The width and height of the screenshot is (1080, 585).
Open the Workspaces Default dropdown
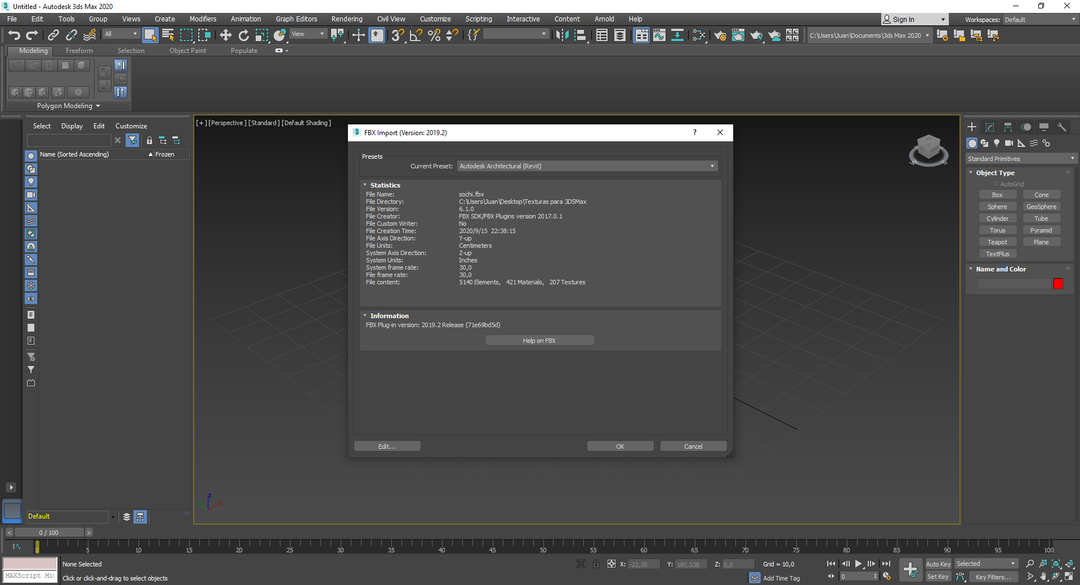[1040, 20]
